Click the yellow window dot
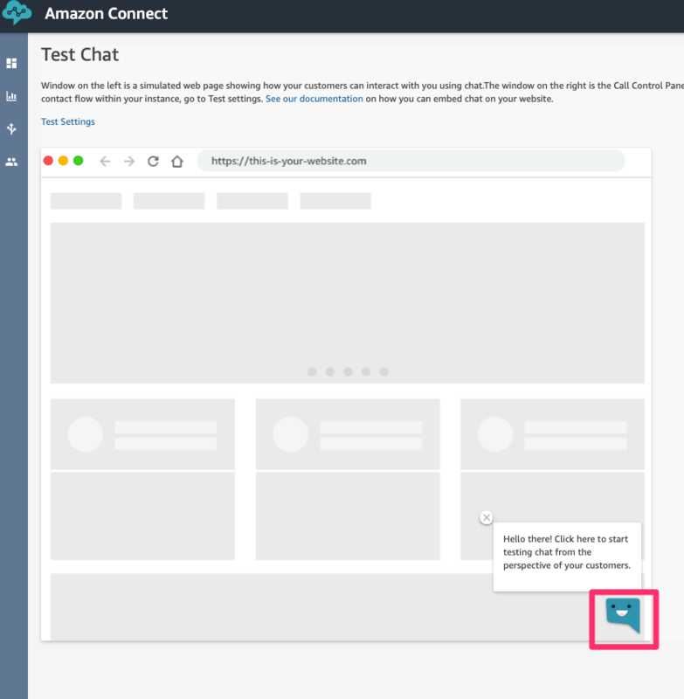This screenshot has height=699, width=684. point(63,161)
